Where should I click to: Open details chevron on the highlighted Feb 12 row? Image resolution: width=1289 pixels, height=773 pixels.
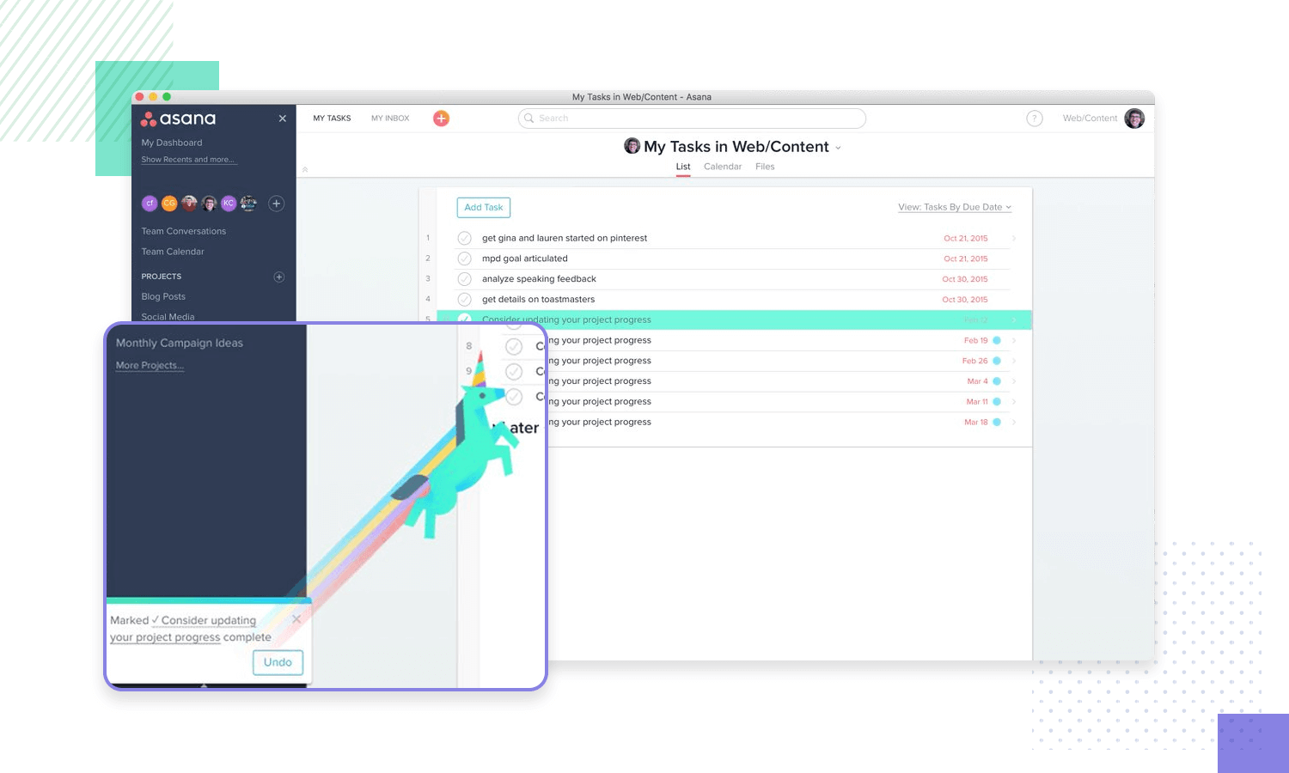(1014, 320)
